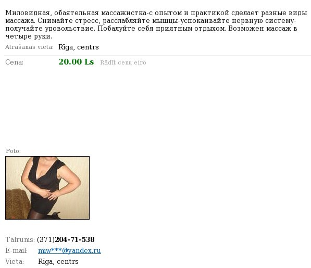Click the green 20.00 Ls price
Viewport: 311px width, 268px height.
(76, 62)
